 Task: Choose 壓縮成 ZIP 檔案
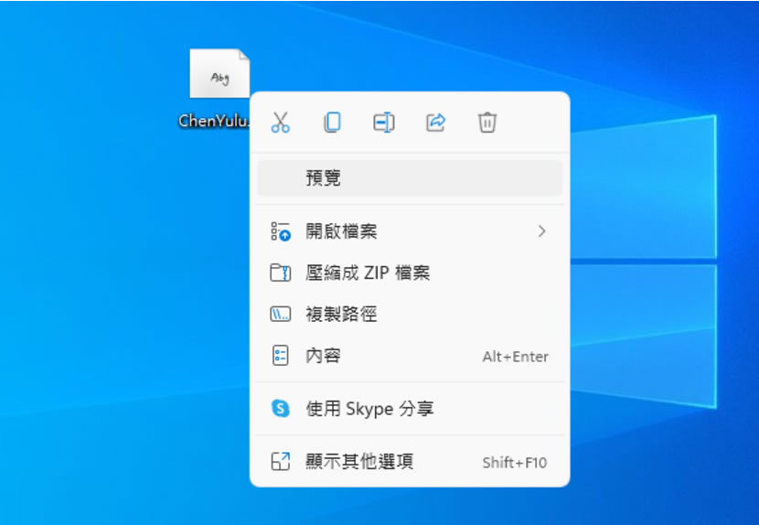click(410, 273)
